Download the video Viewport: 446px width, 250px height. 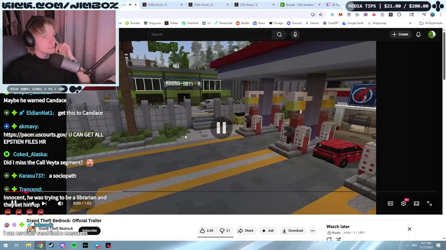click(x=292, y=231)
